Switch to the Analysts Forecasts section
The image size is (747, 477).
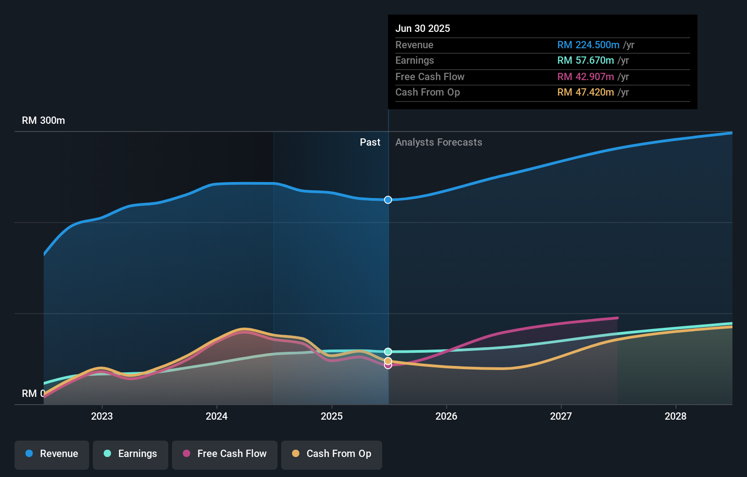(438, 142)
